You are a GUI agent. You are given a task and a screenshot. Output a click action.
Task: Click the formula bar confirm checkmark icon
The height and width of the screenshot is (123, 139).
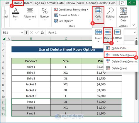click(x=37, y=32)
